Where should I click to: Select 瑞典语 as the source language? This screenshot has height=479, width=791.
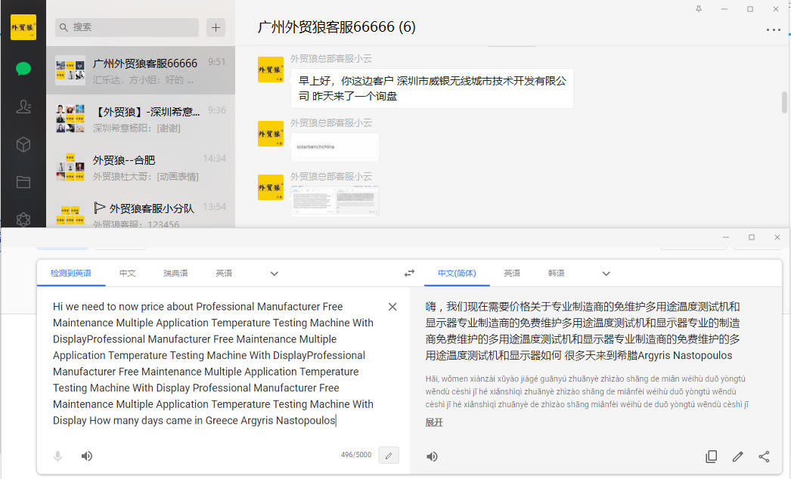tap(175, 273)
